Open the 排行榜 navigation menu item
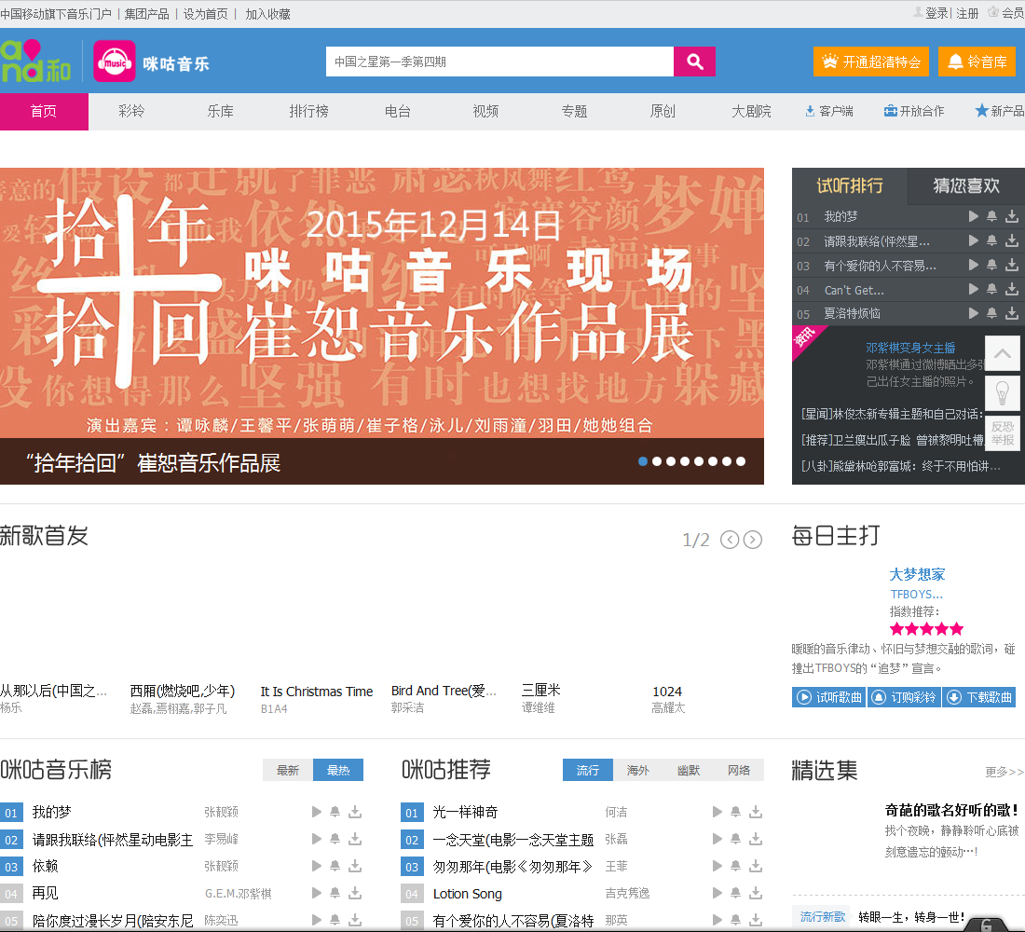Viewport: 1025px width, 932px height. [x=308, y=111]
